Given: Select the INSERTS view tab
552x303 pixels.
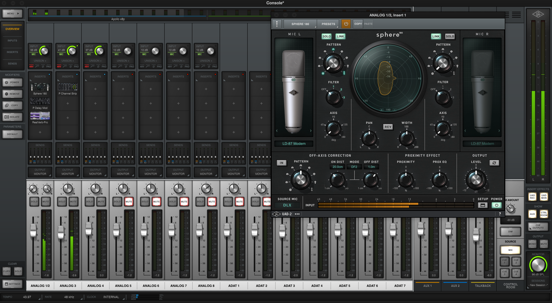Looking at the screenshot, I should 12,52.
